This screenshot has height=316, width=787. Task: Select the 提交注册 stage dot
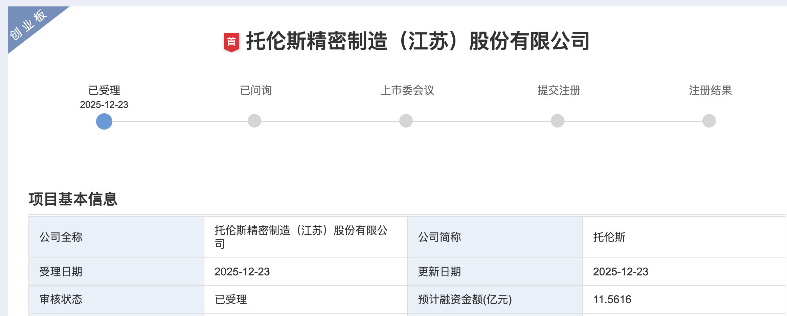pos(558,121)
